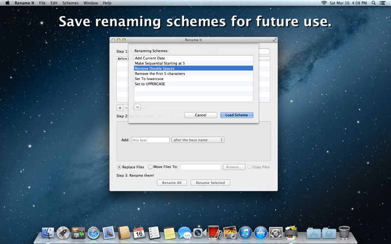Open iPhoto icon in dock
This screenshot has height=244, width=391.
[x=230, y=233]
